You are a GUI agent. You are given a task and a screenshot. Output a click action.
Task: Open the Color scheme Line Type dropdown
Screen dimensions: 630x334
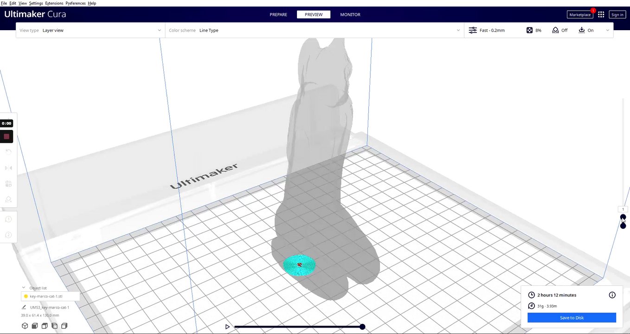point(315,30)
